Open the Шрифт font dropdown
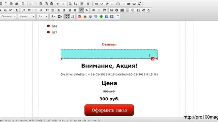 tap(27, 17)
